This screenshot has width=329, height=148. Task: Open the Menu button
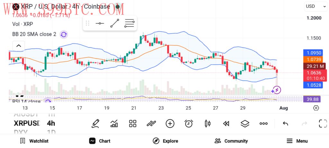pyautogui.click(x=297, y=141)
